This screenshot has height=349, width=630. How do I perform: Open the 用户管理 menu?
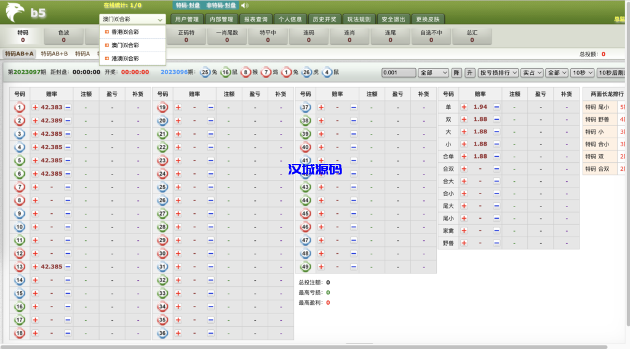[187, 19]
